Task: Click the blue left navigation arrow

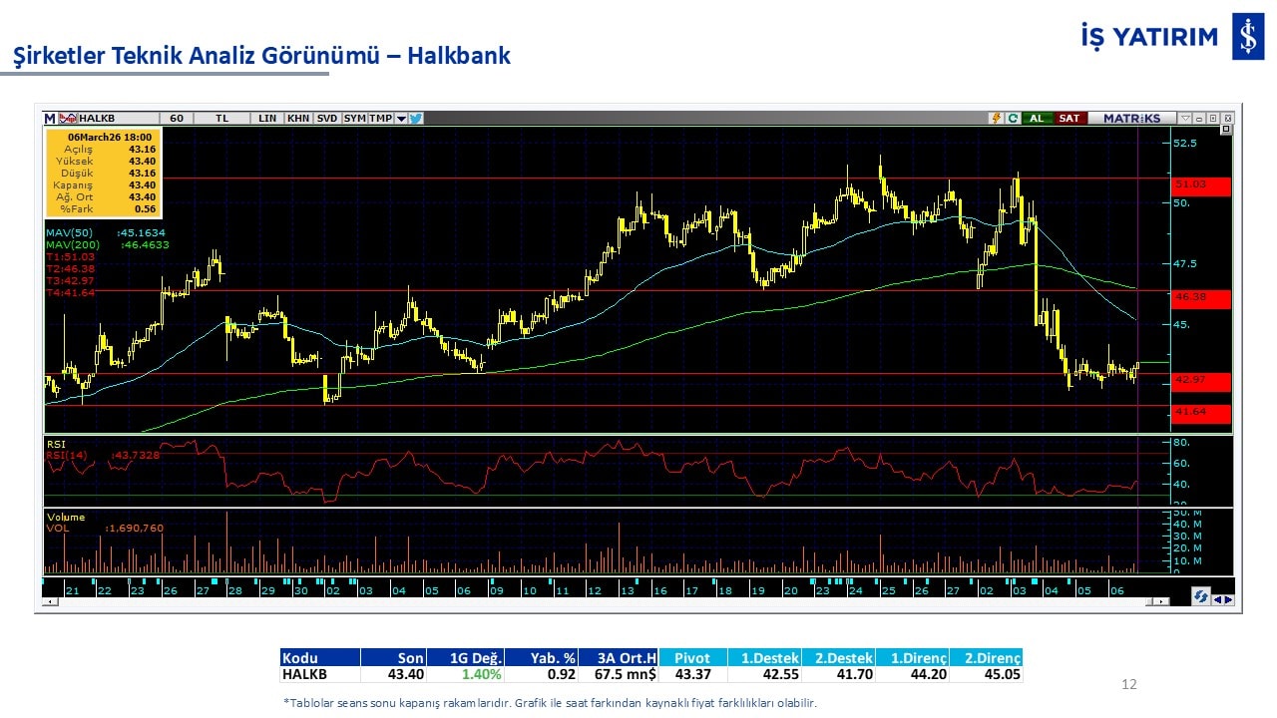Action: 1217,599
